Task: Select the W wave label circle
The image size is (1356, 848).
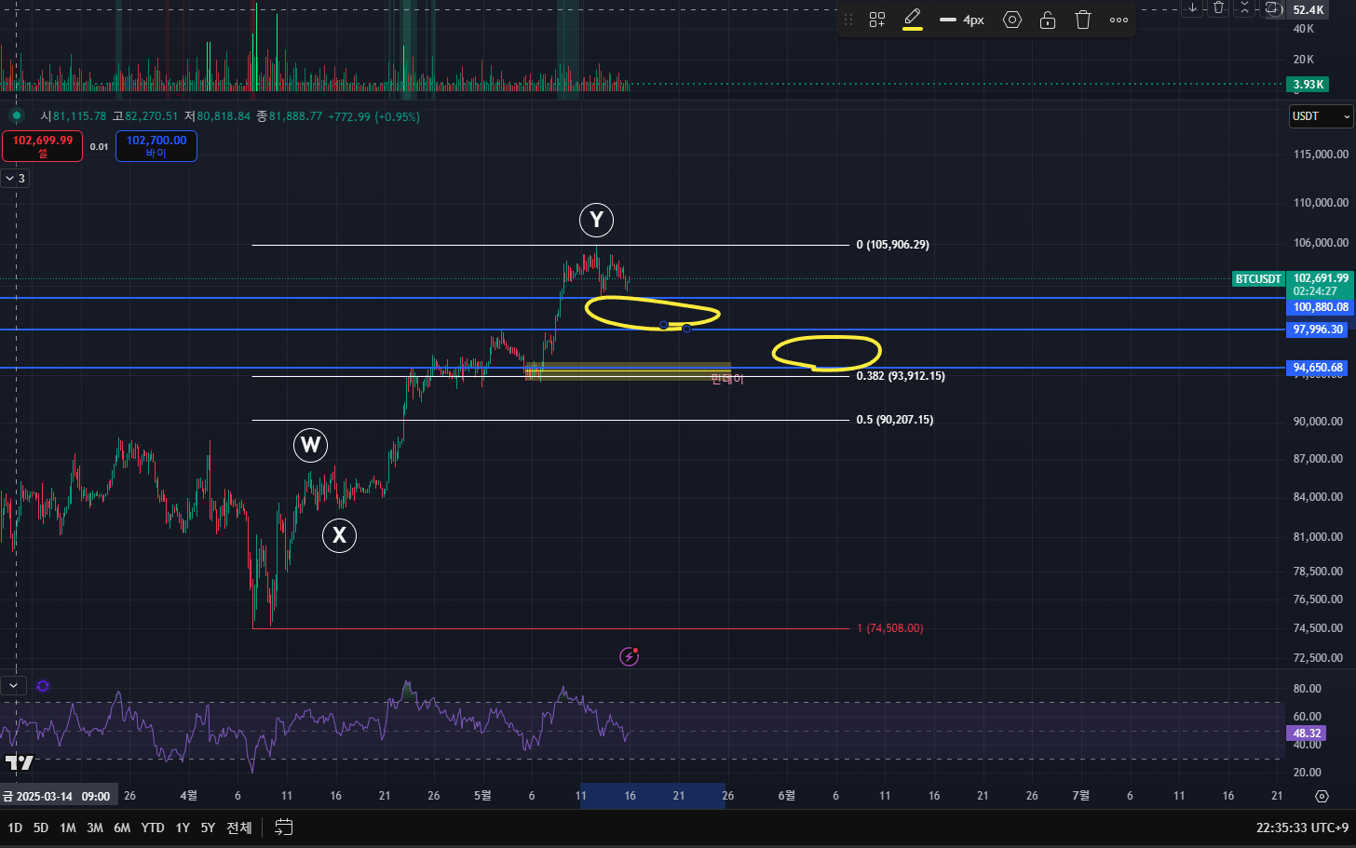Action: (x=310, y=445)
